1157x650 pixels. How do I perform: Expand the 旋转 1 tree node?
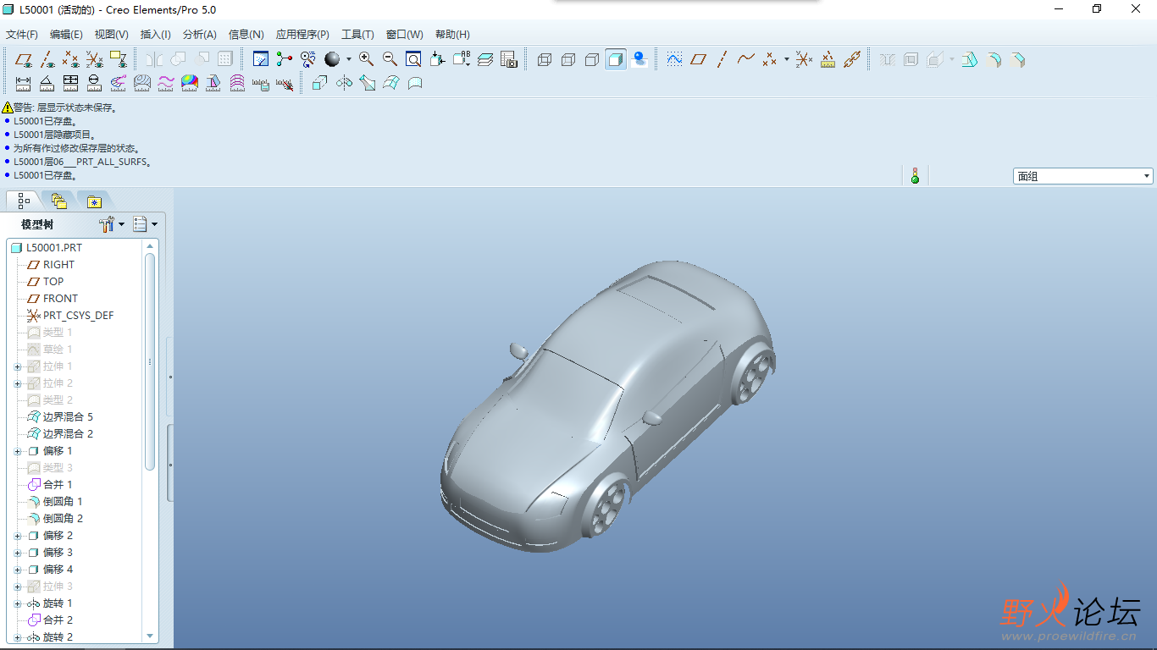click(x=18, y=603)
